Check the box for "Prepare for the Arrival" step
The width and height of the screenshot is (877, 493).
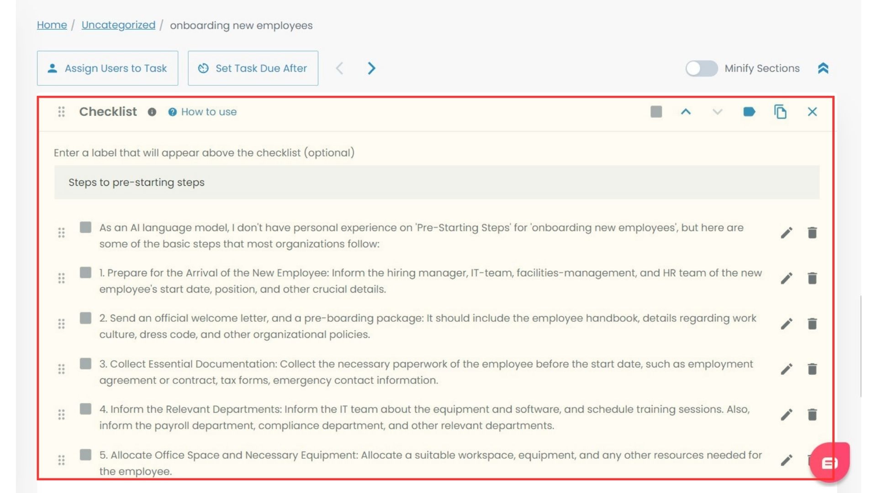[85, 273]
